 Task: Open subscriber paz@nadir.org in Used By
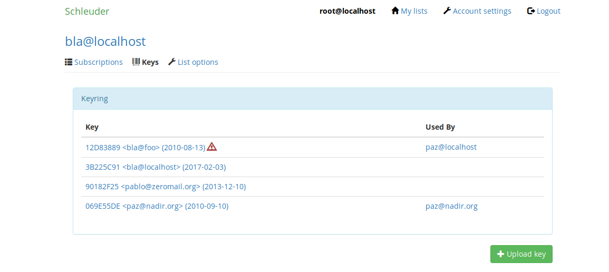[x=452, y=207]
